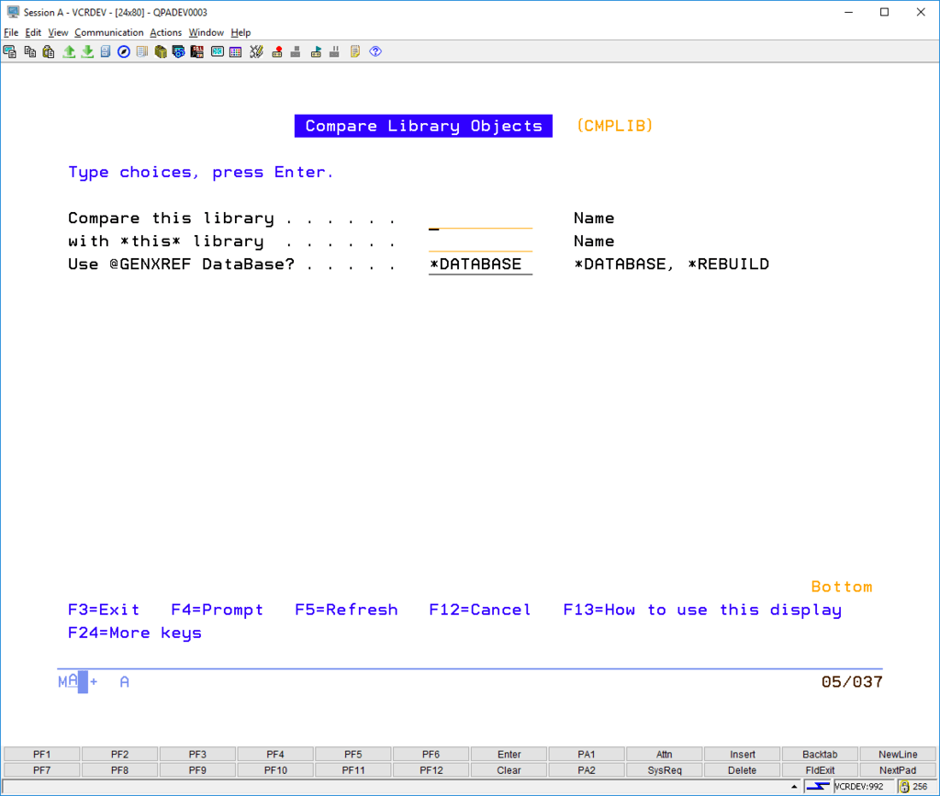Click the Enter keypad button
The image size is (940, 796).
tap(509, 754)
